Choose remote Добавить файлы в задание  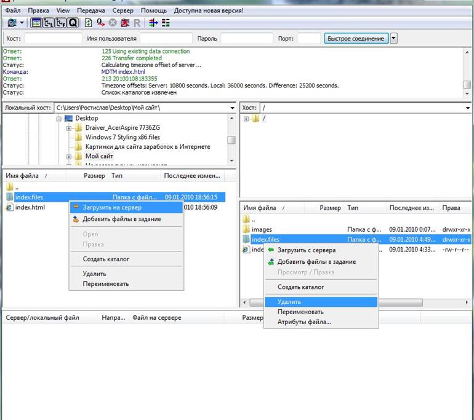tap(321, 261)
